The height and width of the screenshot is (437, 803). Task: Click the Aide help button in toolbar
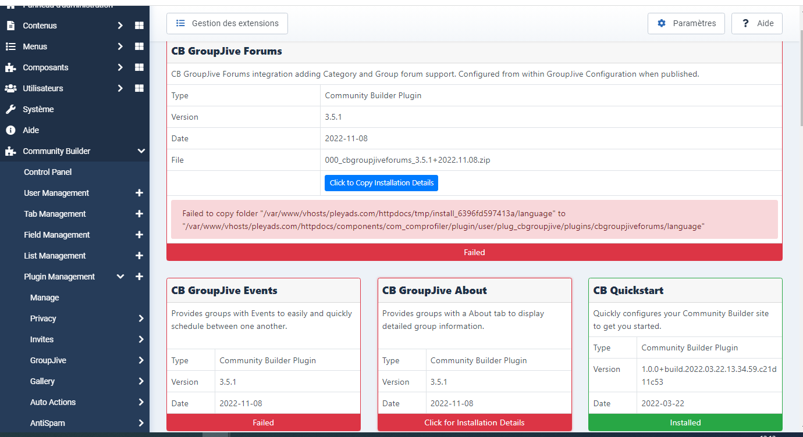click(757, 23)
